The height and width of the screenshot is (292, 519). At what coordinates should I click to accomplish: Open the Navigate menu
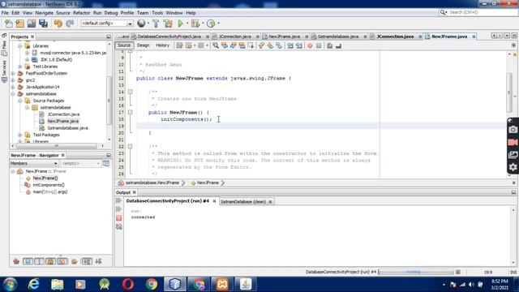(x=44, y=13)
